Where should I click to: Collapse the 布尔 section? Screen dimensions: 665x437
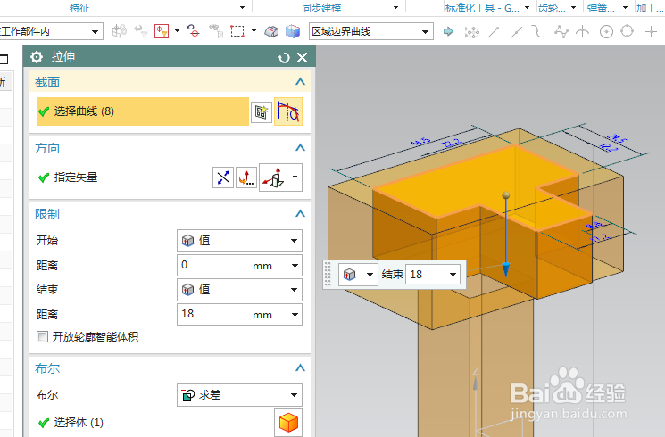(300, 368)
